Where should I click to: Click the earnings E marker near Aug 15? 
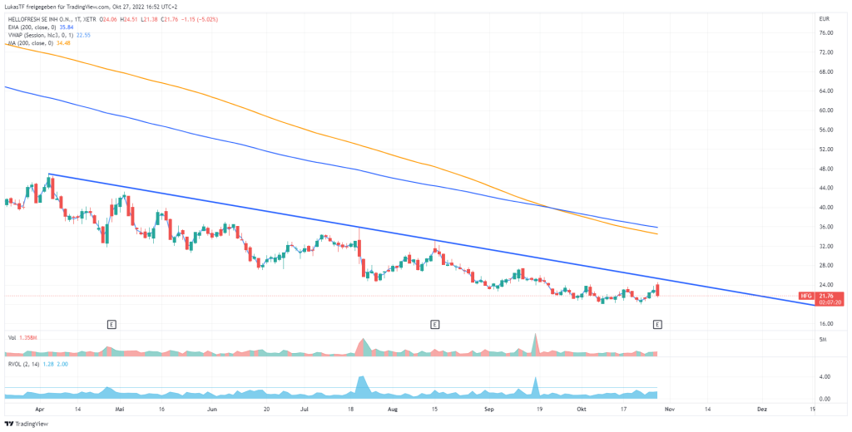coord(434,323)
